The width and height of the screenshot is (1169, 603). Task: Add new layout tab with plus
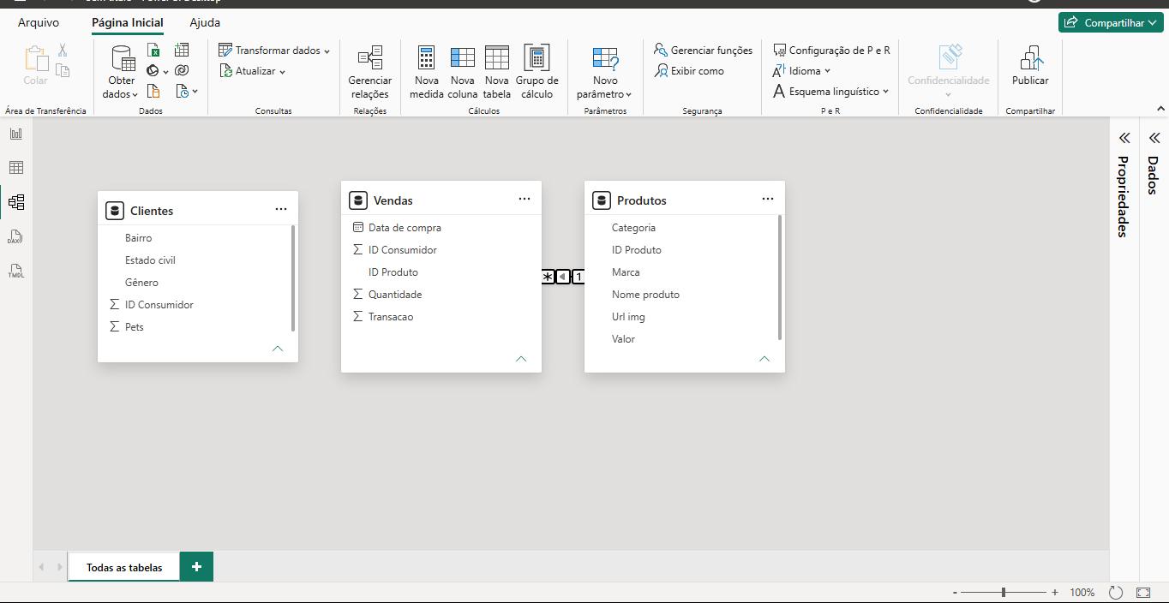pyautogui.click(x=196, y=567)
